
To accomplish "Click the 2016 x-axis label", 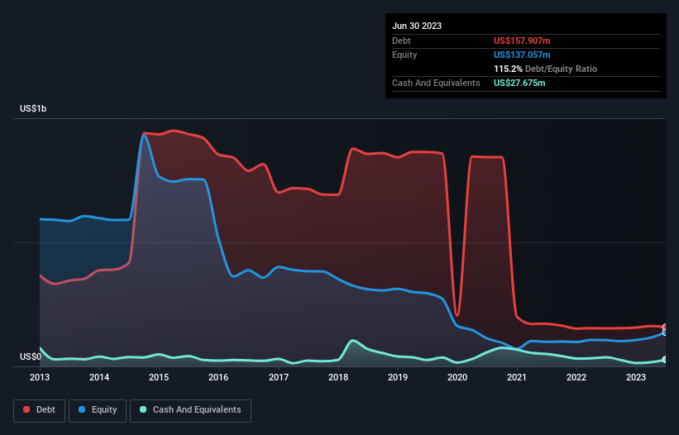I will [x=218, y=377].
